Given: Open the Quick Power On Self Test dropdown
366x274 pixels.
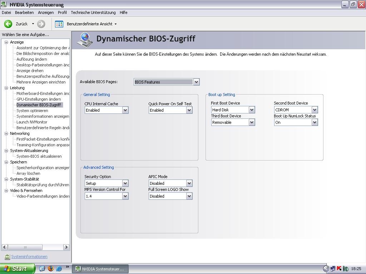Looking at the screenshot, I should pyautogui.click(x=189, y=110).
